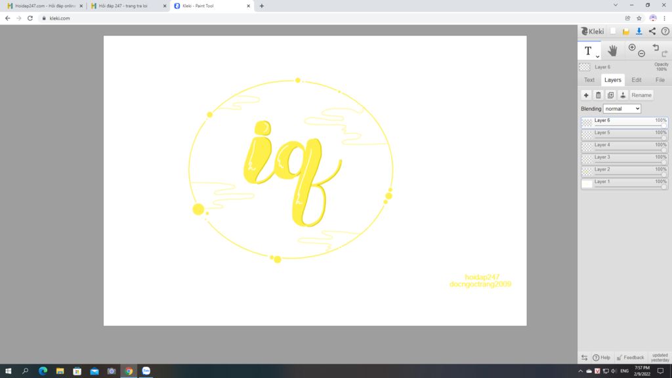672x378 pixels.
Task: Select Layer 5 in the layer list
Action: [x=625, y=135]
